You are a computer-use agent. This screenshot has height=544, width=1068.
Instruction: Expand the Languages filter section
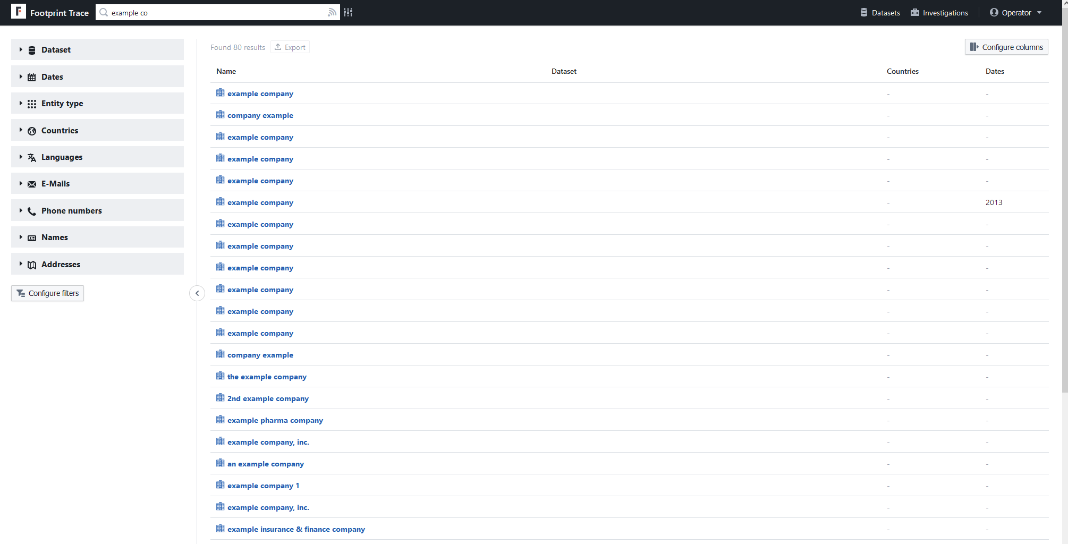[x=62, y=157]
